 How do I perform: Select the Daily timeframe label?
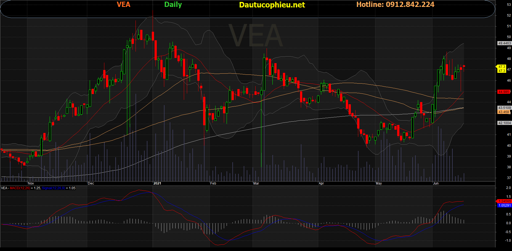click(x=173, y=5)
